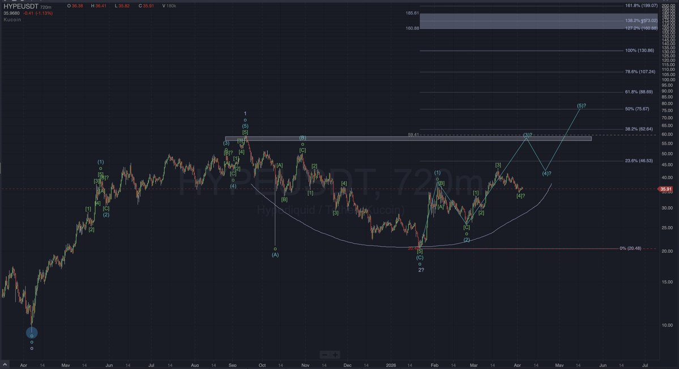Select the [4]? wave label near current price
679x369 pixels.
(x=520, y=196)
